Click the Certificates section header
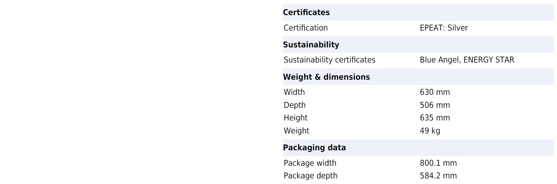This screenshot has width=557, height=184. (x=306, y=13)
